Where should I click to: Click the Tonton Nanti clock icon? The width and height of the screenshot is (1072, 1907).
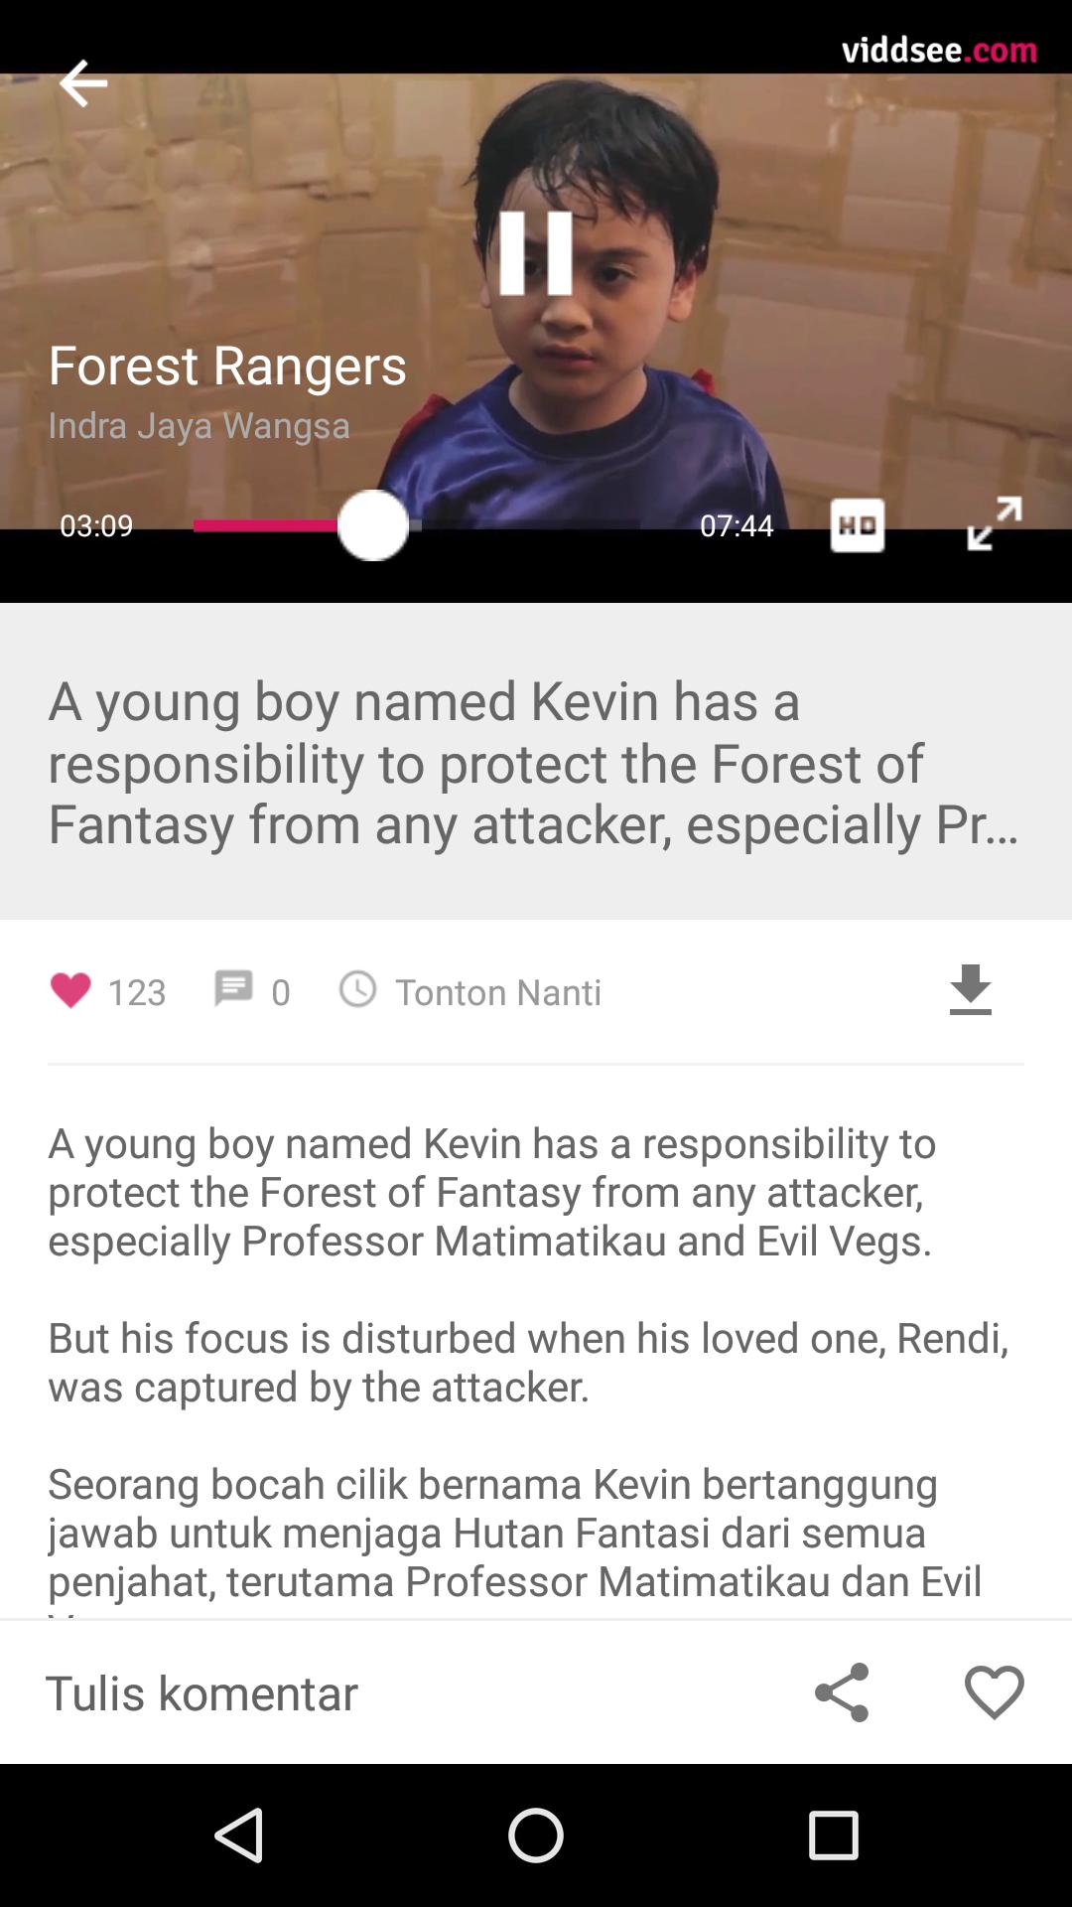357,989
